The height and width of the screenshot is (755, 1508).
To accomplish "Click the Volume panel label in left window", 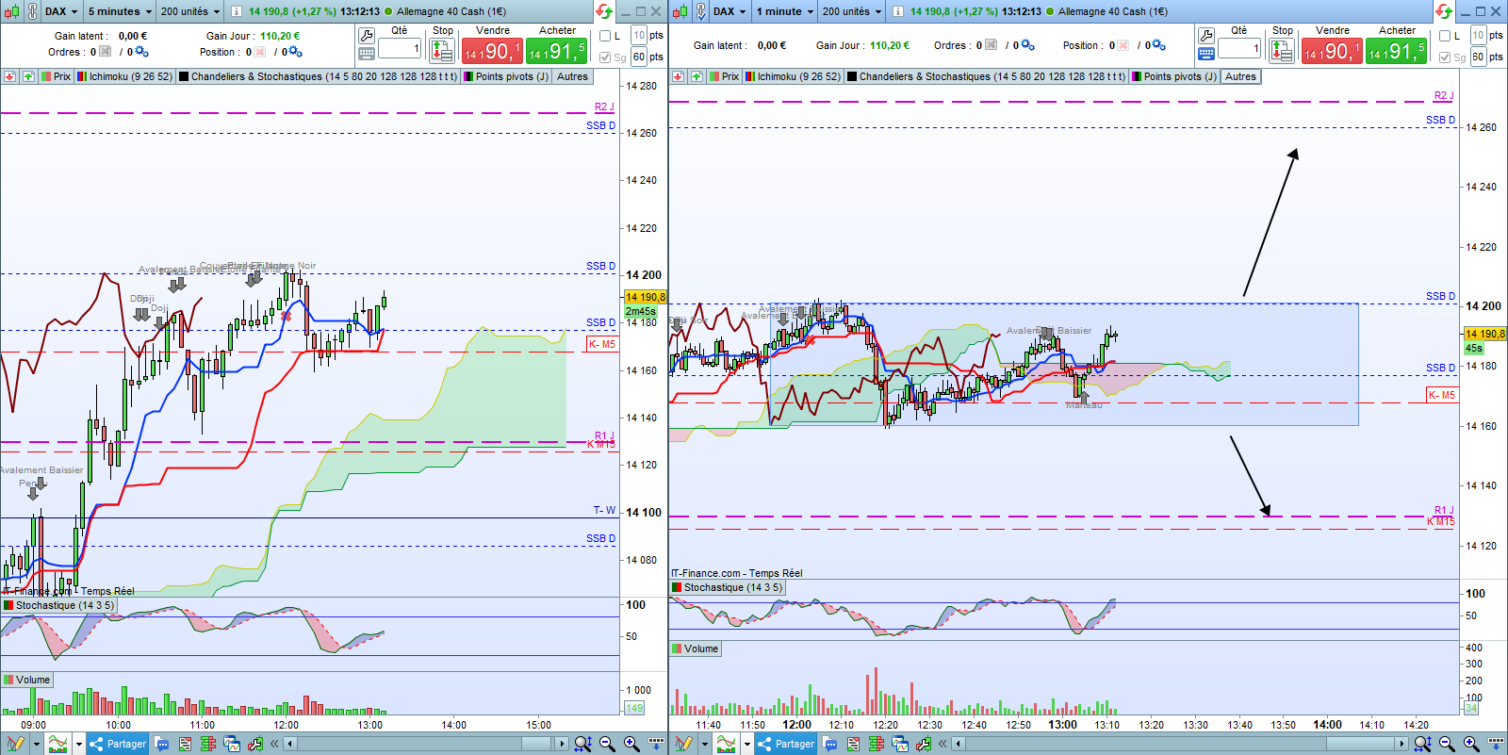I will pyautogui.click(x=27, y=680).
